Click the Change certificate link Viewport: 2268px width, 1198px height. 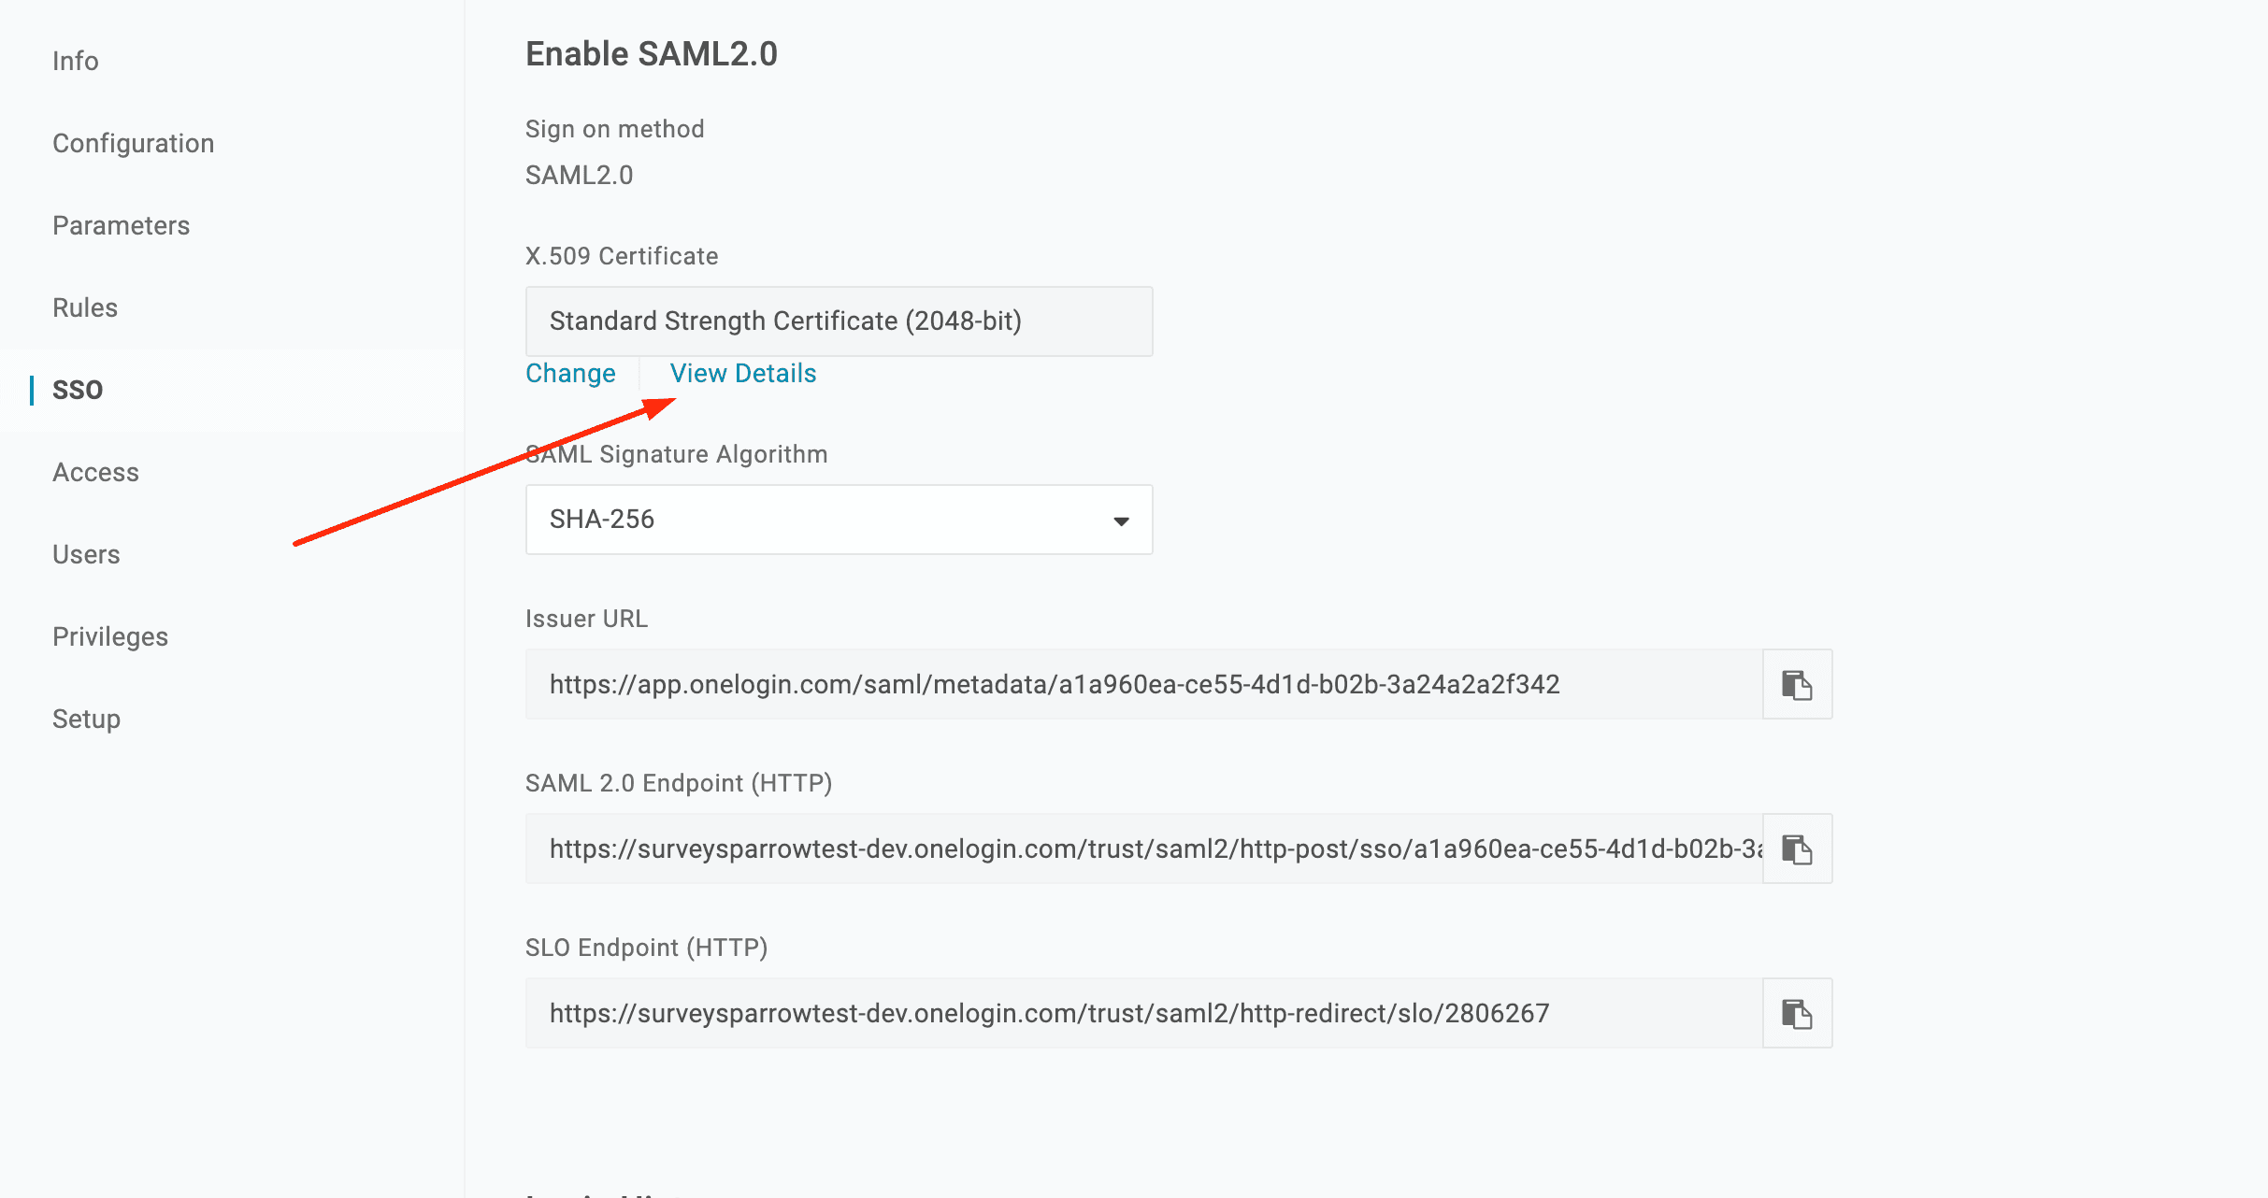[570, 373]
